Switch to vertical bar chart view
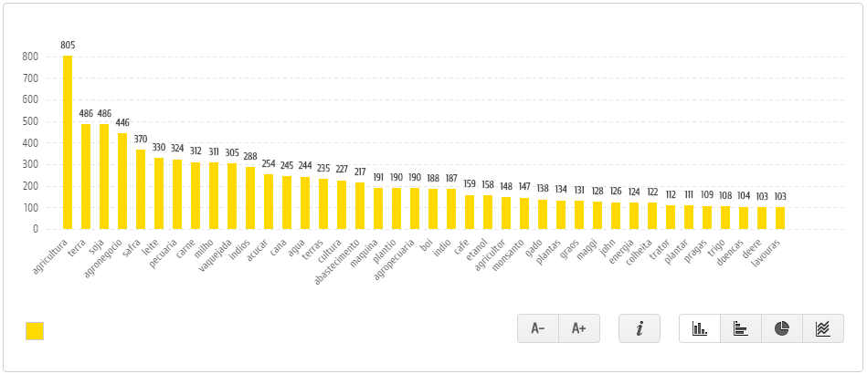 (700, 328)
